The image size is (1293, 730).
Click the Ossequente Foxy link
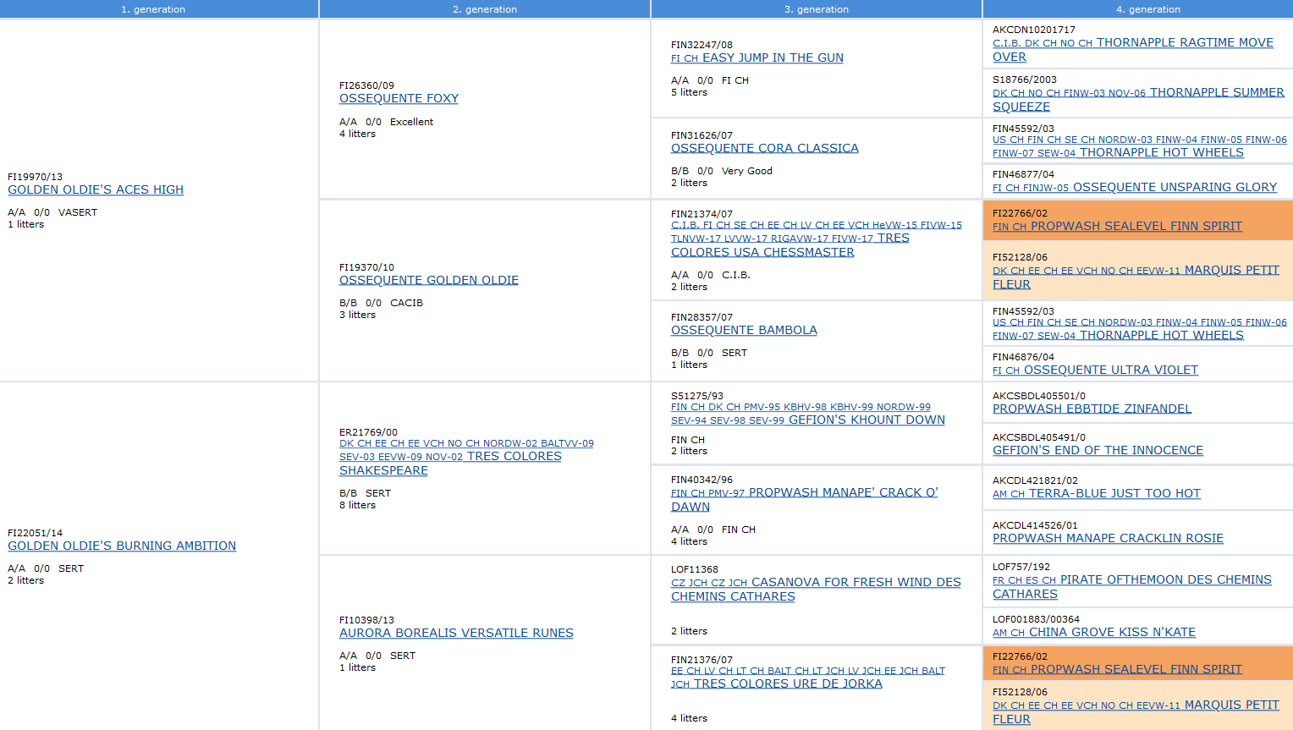pos(399,98)
